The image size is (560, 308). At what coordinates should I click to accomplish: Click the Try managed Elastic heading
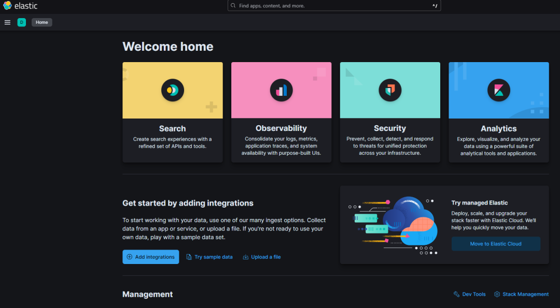click(x=479, y=202)
